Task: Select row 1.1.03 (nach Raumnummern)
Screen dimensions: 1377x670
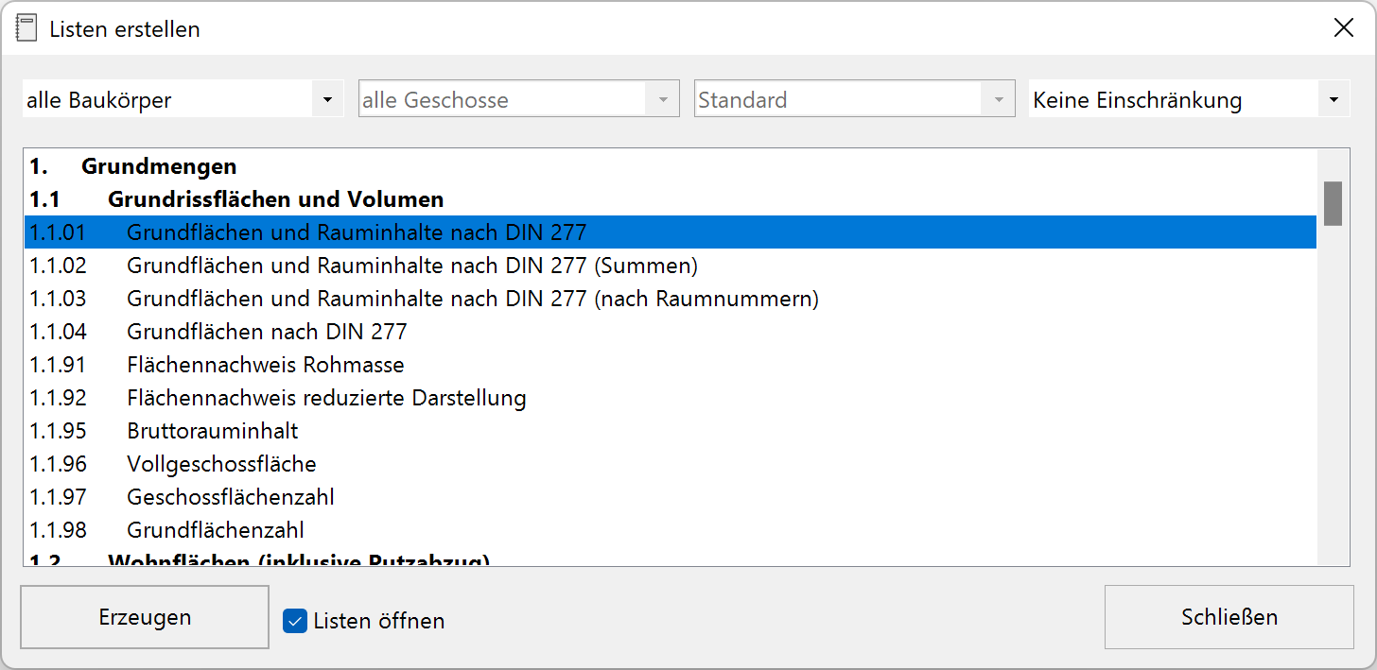Action: point(671,299)
